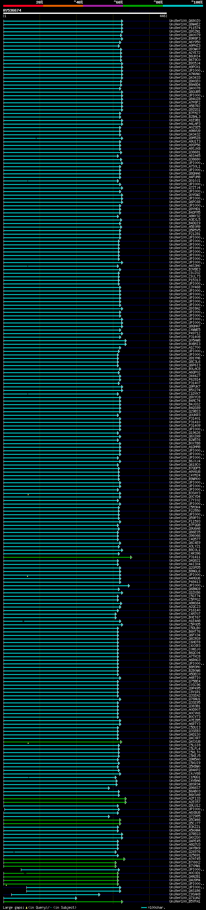
Task: Click the red 20% legend segment
Action: (23, 6)
